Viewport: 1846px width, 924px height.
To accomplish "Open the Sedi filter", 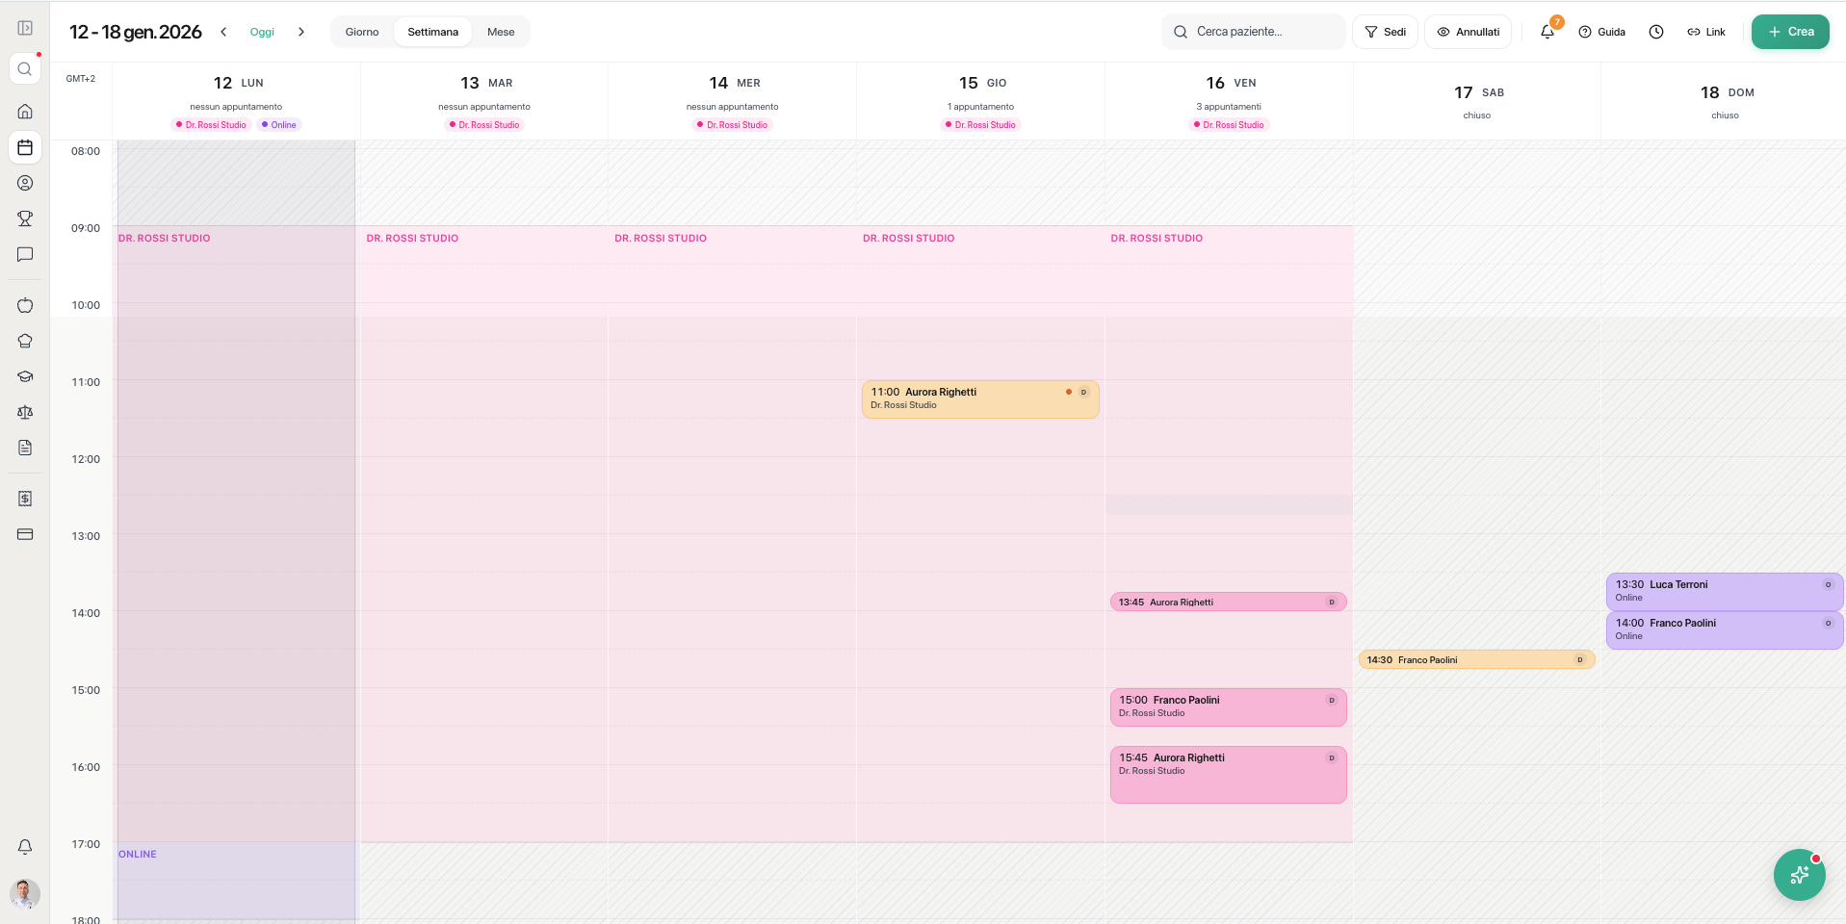I will (1385, 32).
